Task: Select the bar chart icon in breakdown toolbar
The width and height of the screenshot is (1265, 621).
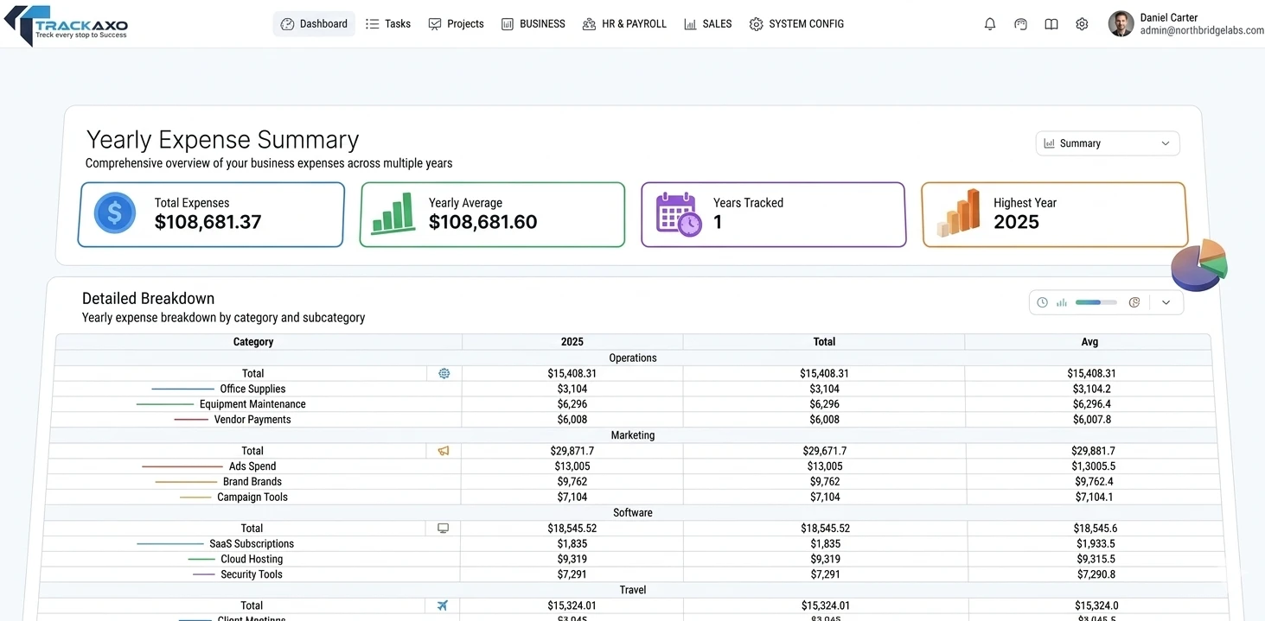Action: 1062,302
